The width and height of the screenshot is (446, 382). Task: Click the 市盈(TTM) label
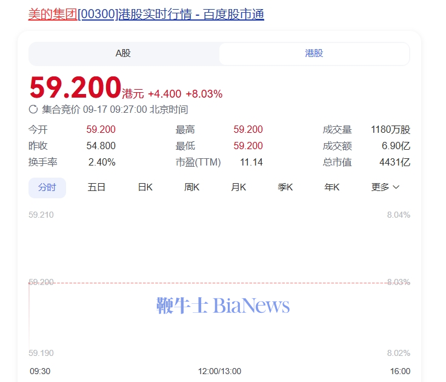point(198,163)
